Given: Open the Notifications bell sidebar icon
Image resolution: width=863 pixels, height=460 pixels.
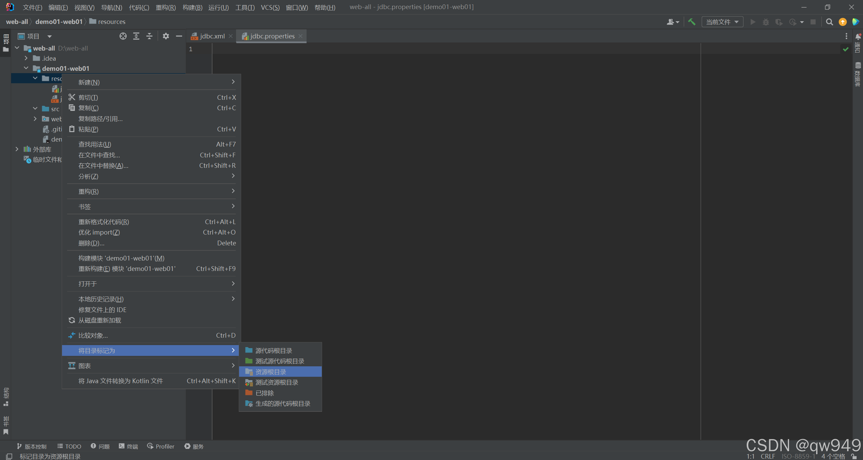Looking at the screenshot, I should point(858,37).
